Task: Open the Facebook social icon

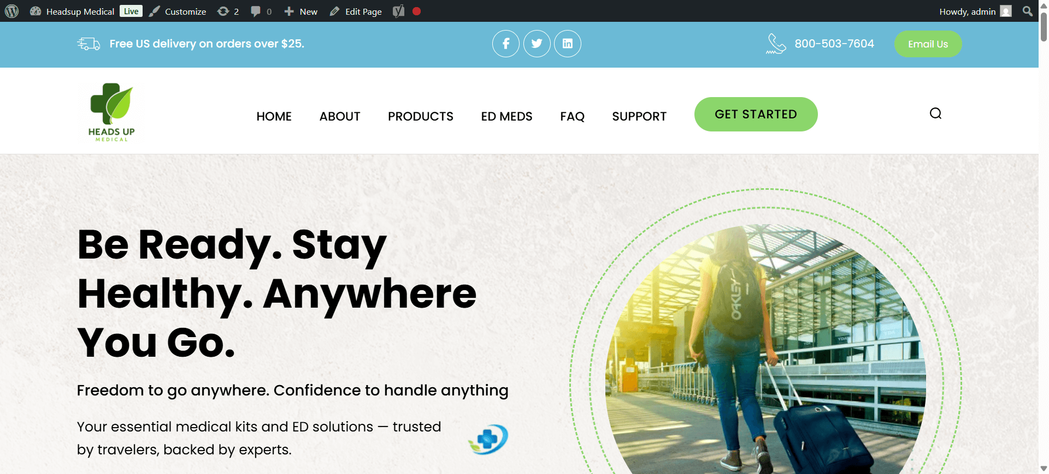Action: pos(506,44)
